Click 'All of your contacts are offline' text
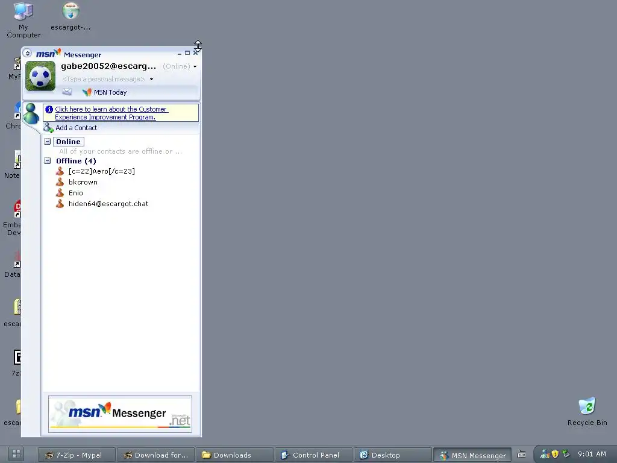 121,151
